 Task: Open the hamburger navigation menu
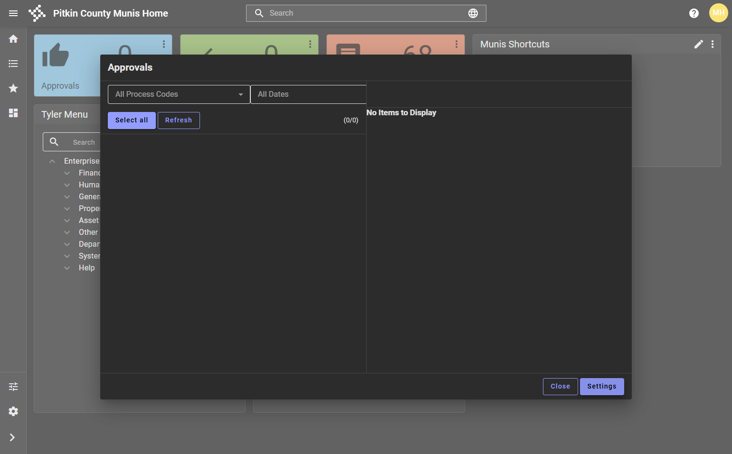(13, 13)
